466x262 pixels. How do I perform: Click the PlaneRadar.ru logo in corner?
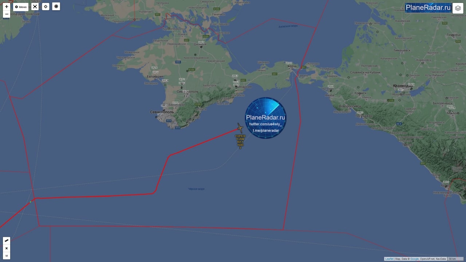428,7
